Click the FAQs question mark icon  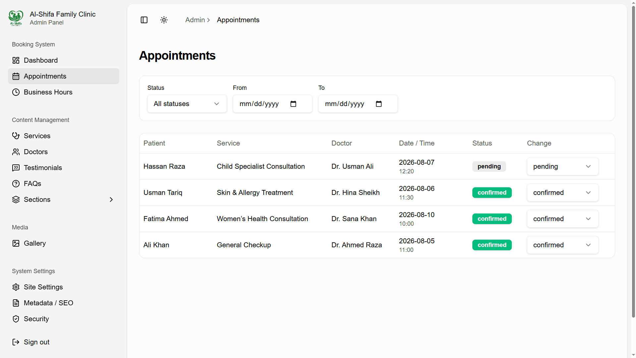(16, 184)
